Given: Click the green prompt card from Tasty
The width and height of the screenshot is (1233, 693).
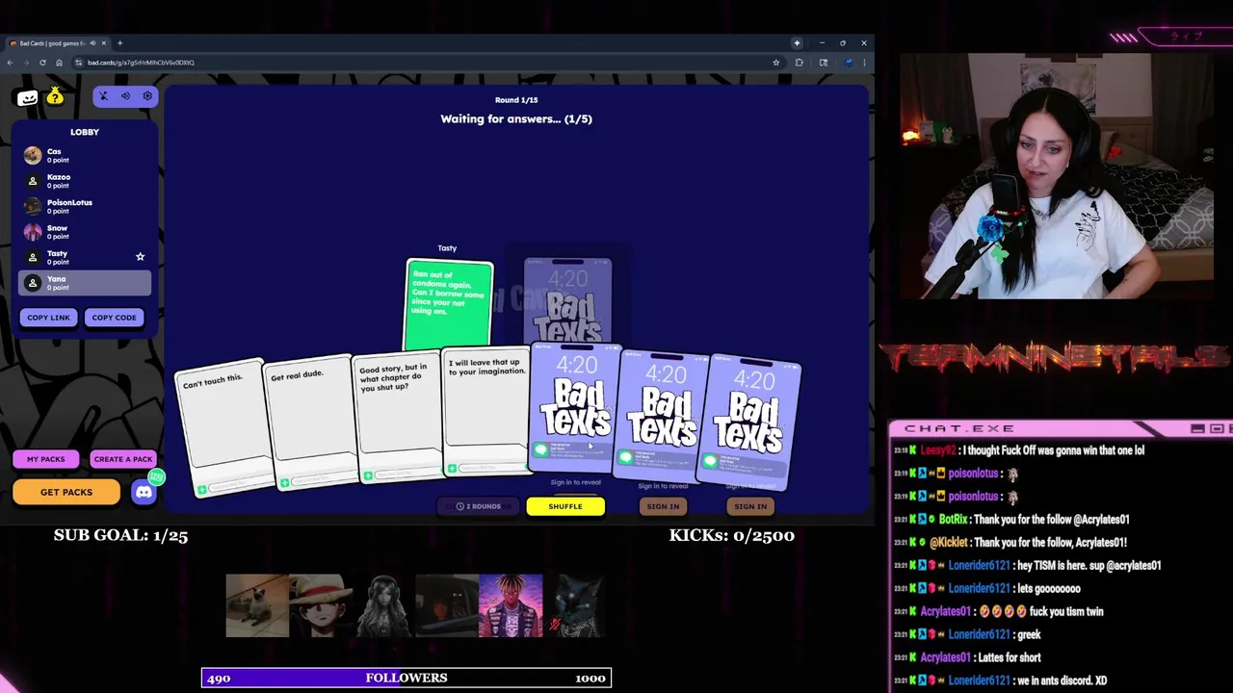Looking at the screenshot, I should pos(450,304).
